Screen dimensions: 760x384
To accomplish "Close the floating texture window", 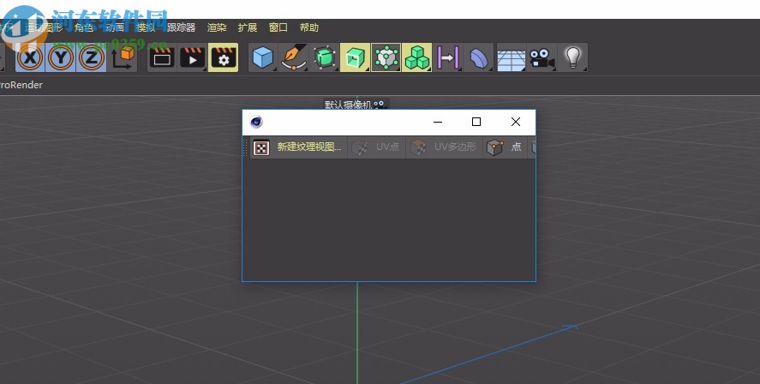I will [x=516, y=123].
